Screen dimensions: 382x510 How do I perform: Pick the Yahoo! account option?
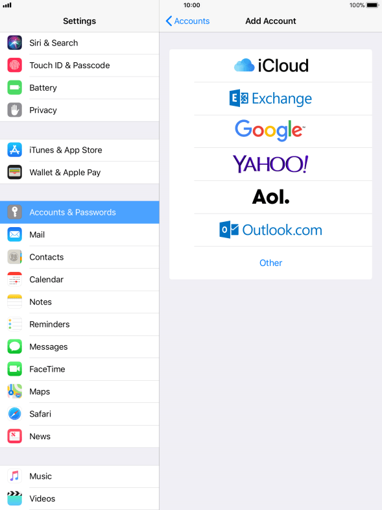(271, 164)
